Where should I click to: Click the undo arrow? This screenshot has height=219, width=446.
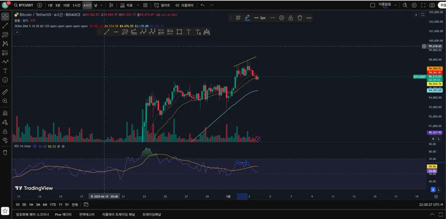203,5
